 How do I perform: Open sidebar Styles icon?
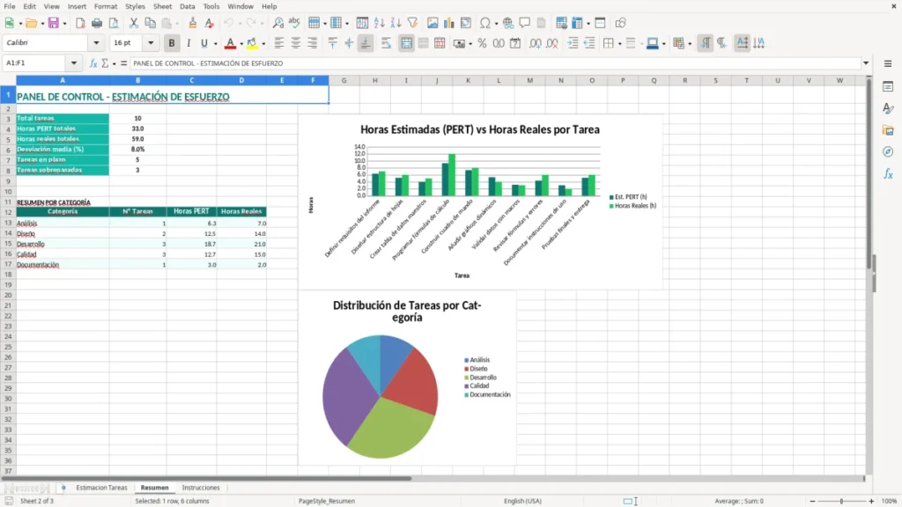[x=888, y=108]
